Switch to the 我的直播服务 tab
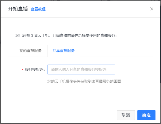The height and width of the screenshot is (124, 161). (30, 51)
